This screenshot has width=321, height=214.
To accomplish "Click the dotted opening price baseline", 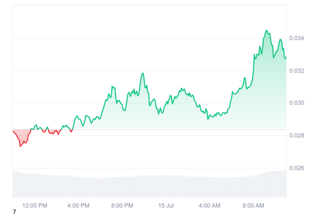I will pyautogui.click(x=150, y=130).
